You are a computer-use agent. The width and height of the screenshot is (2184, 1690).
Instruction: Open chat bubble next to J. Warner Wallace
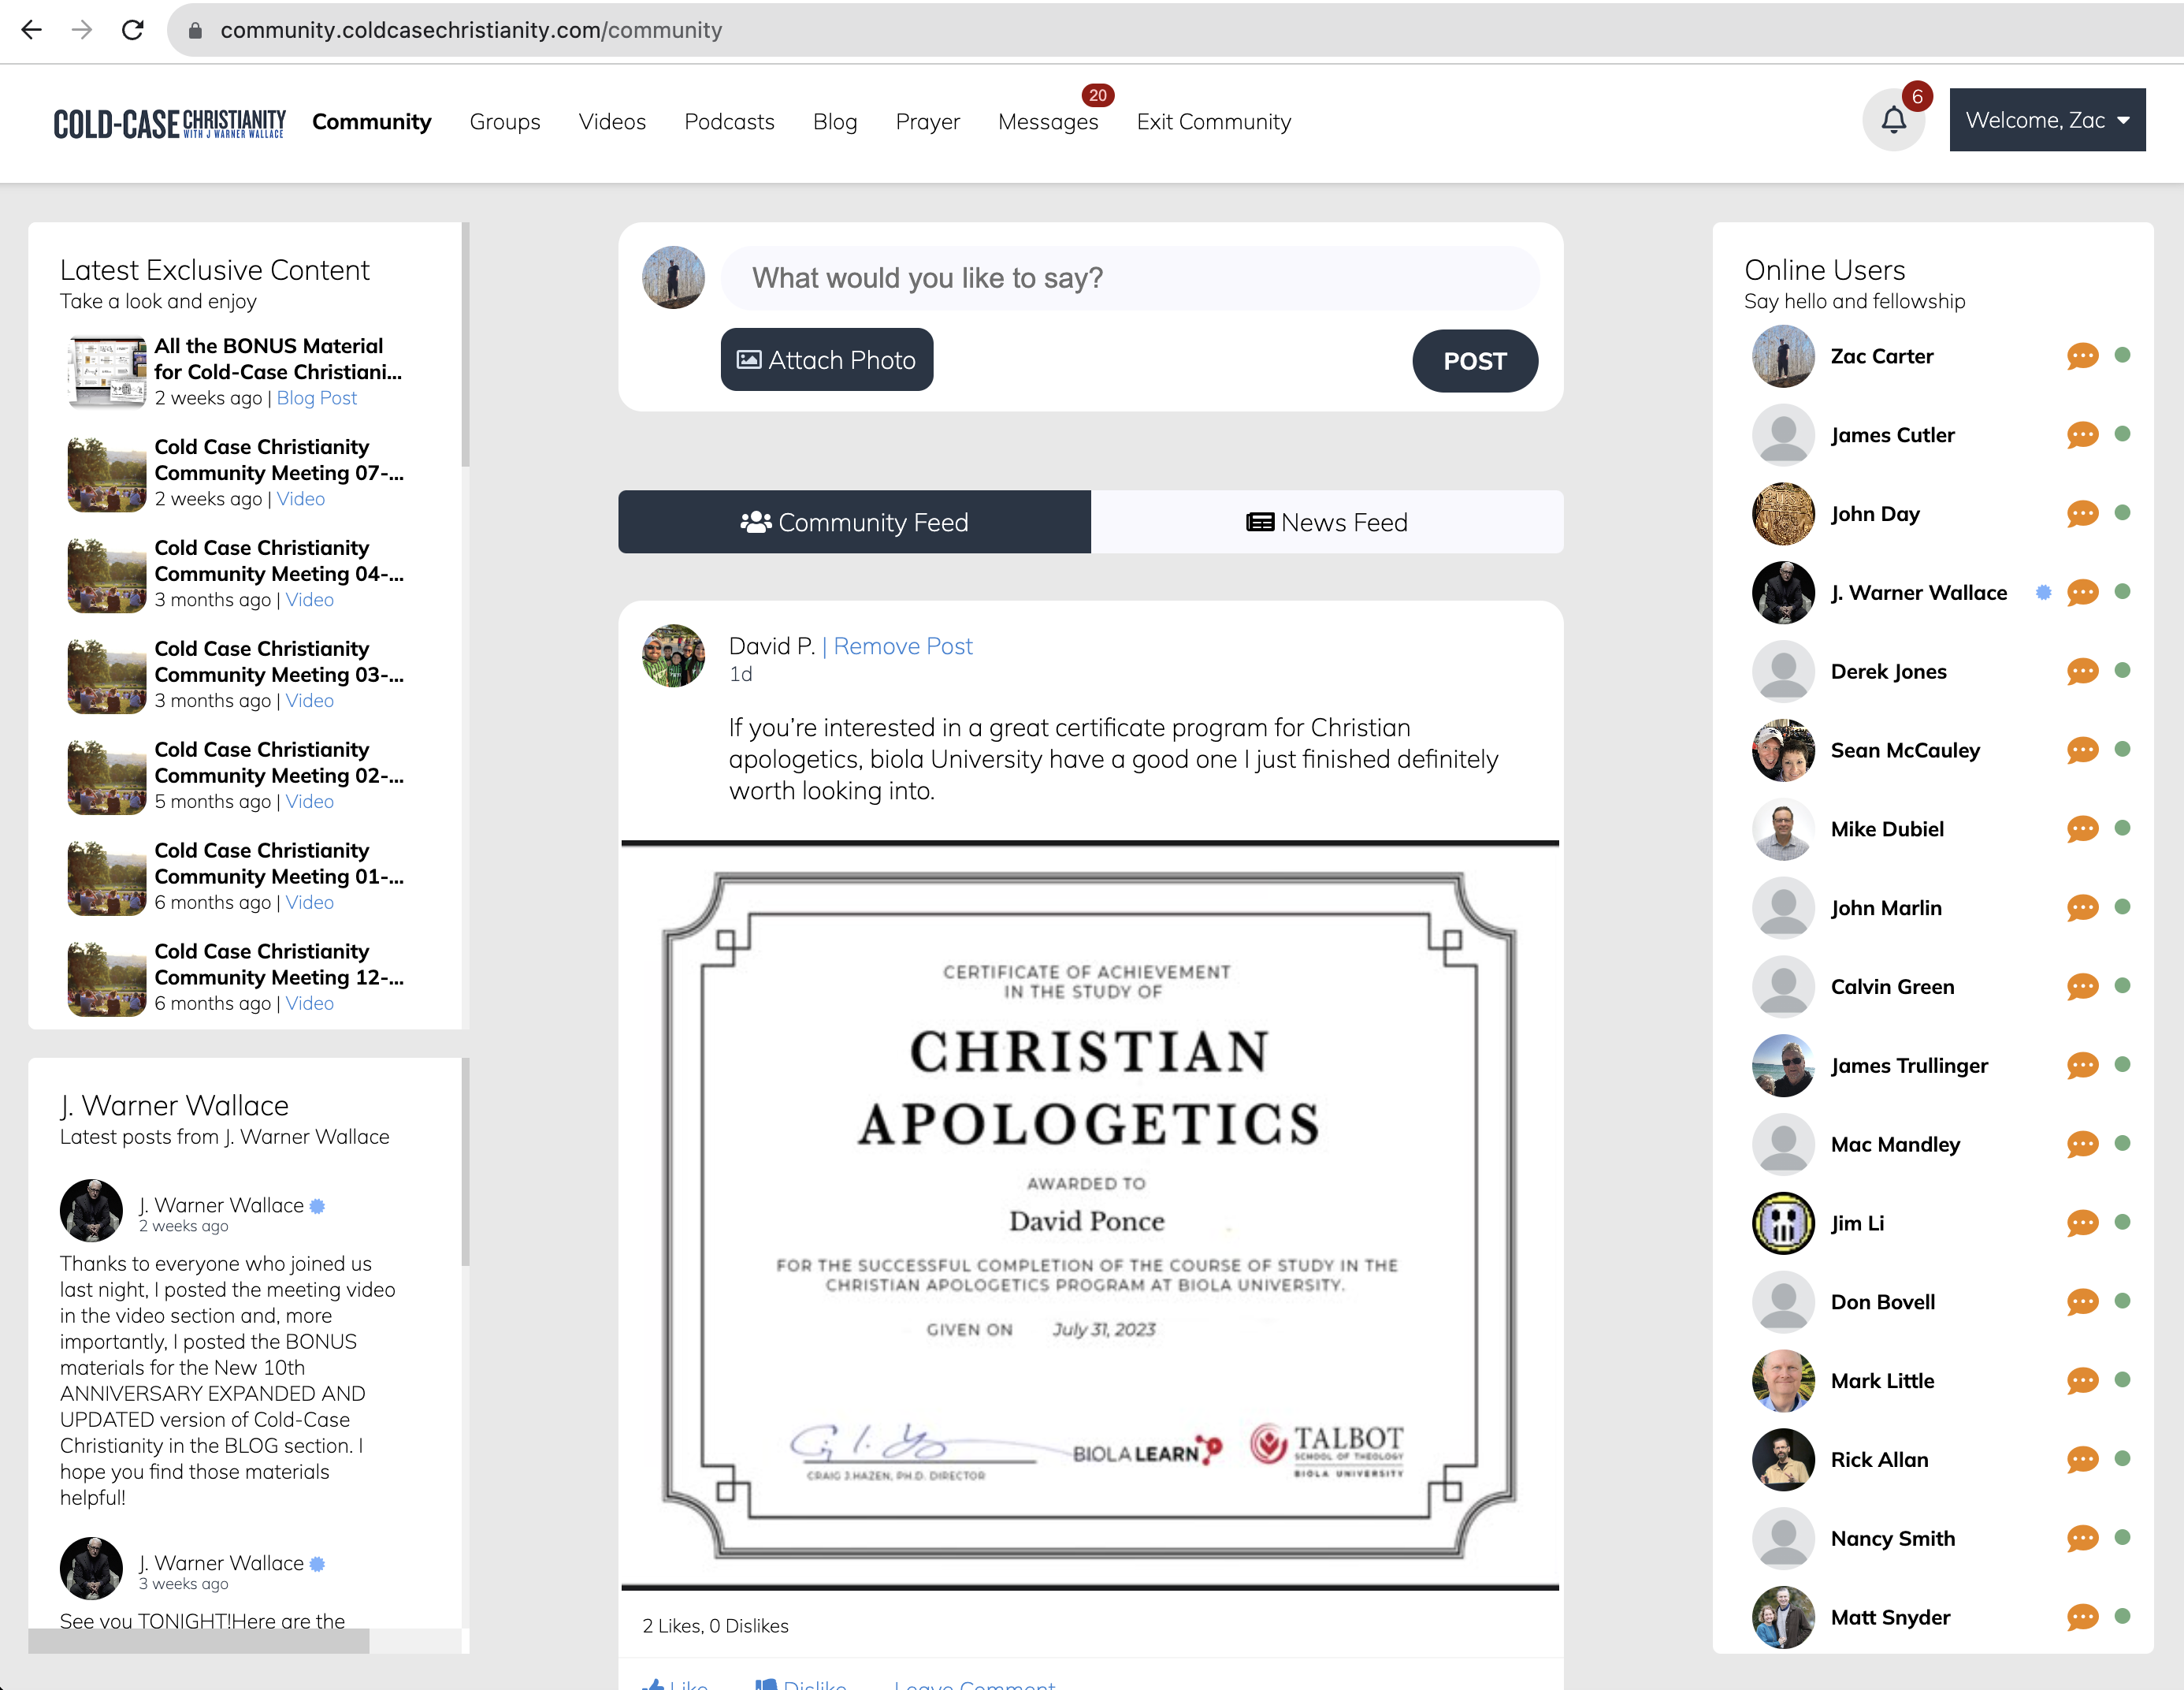pyautogui.click(x=2082, y=594)
